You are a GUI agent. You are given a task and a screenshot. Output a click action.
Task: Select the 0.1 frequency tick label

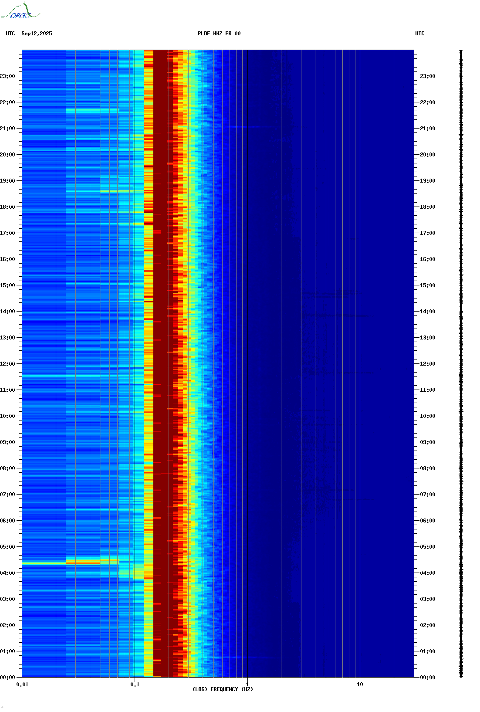tap(135, 685)
